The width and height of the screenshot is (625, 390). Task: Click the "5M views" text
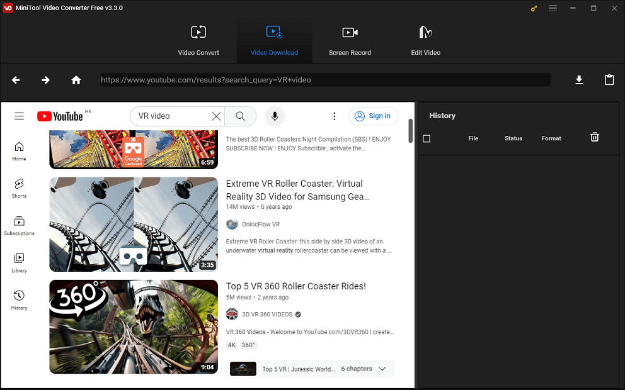click(239, 298)
